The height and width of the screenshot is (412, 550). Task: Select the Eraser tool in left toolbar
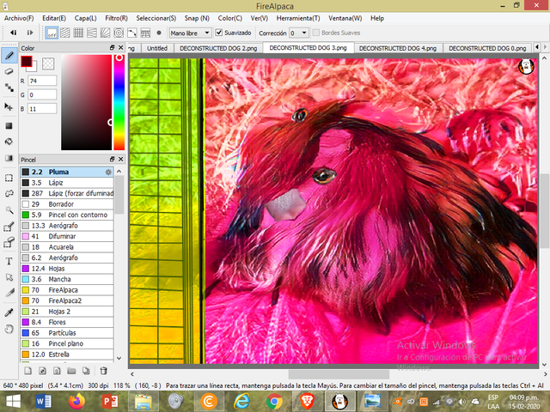click(9, 71)
